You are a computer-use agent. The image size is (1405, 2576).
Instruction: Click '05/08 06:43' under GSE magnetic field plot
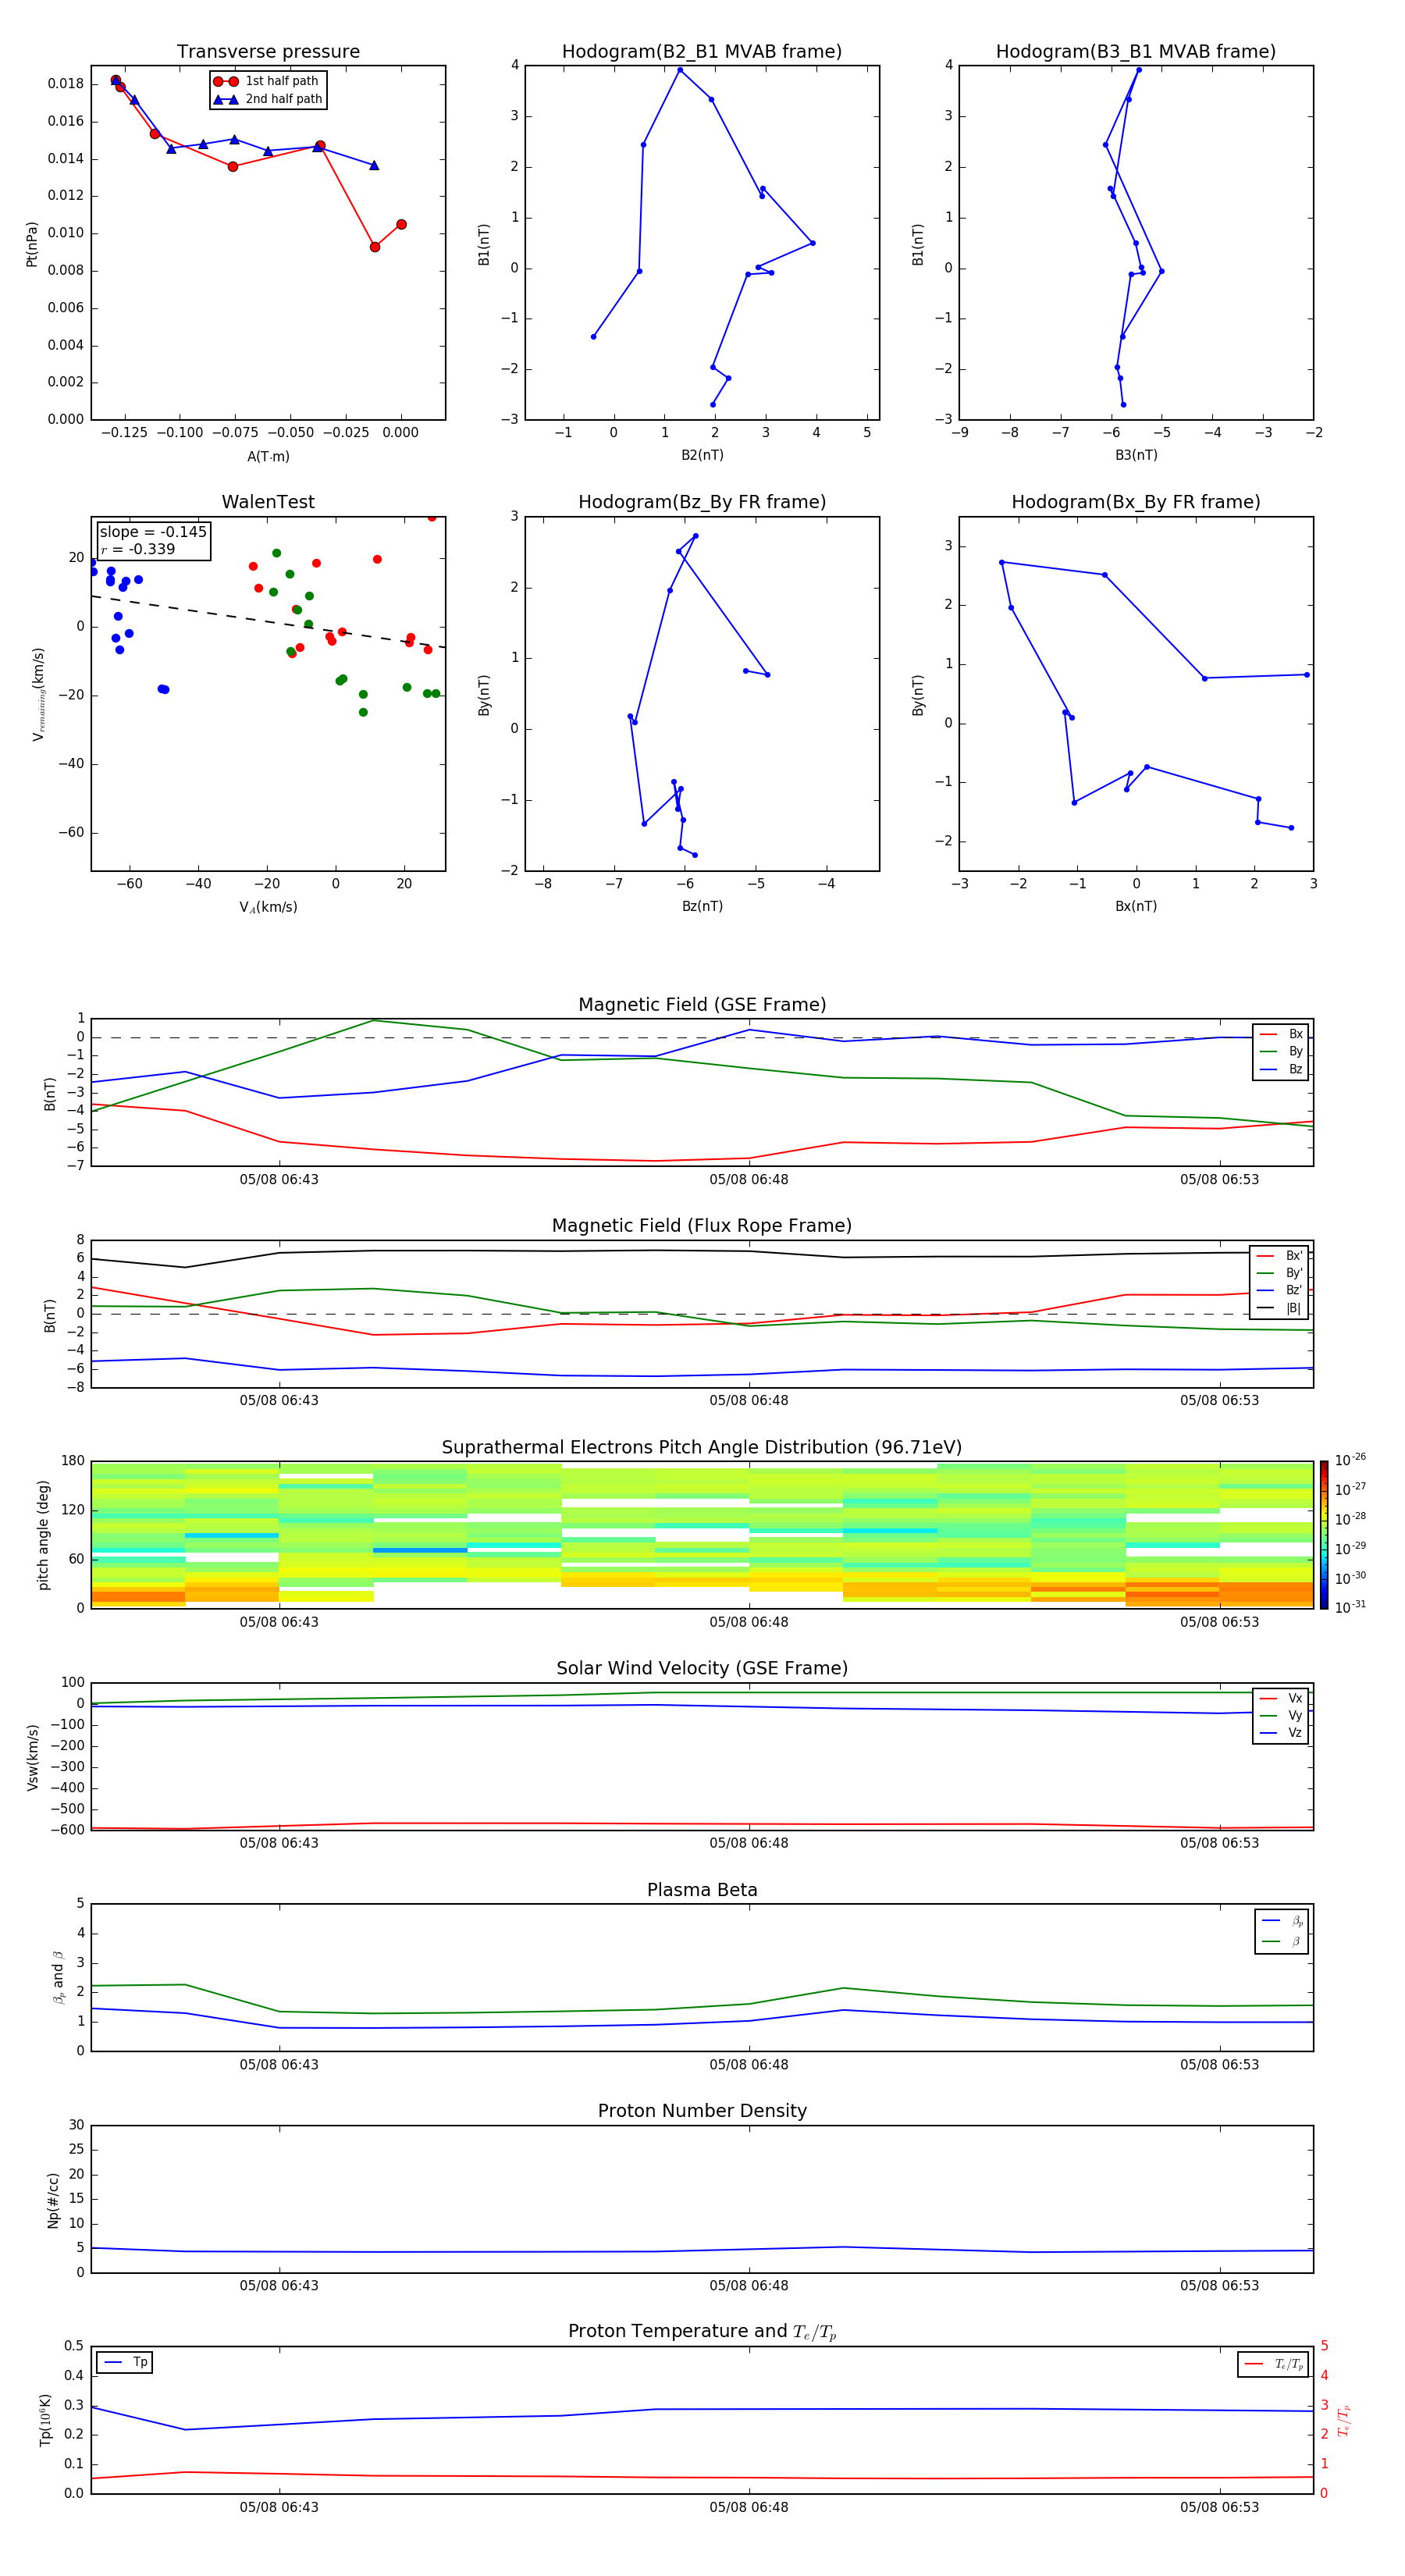point(279,1180)
